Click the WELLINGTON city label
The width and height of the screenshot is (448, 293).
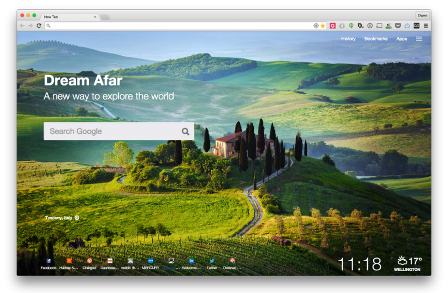pos(407,269)
